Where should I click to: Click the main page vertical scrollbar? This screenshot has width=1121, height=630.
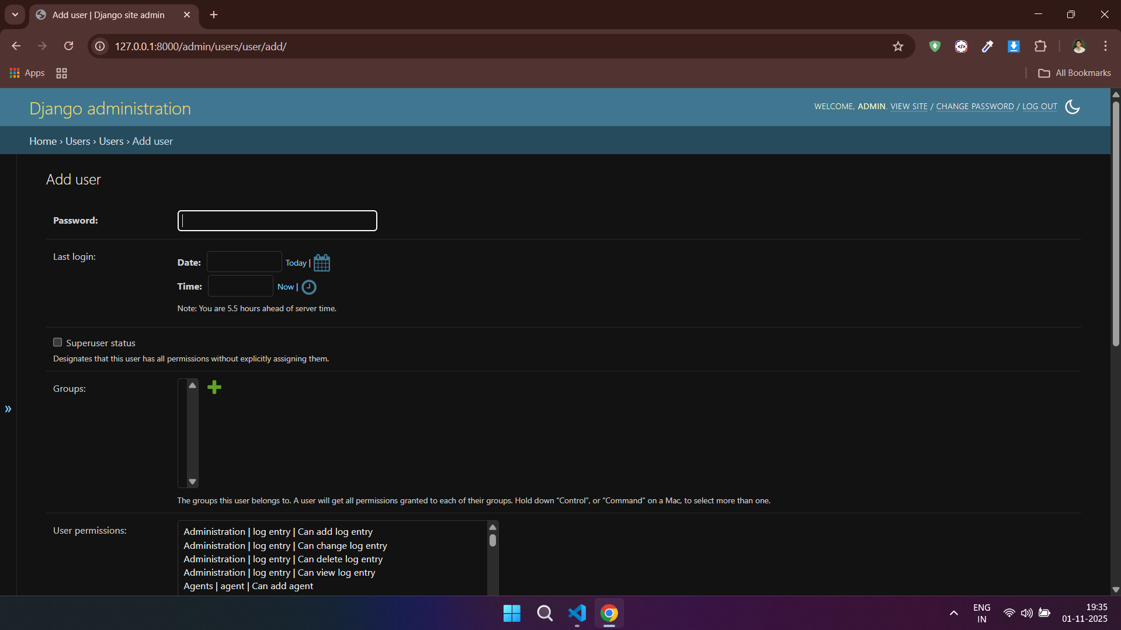[x=1116, y=224]
